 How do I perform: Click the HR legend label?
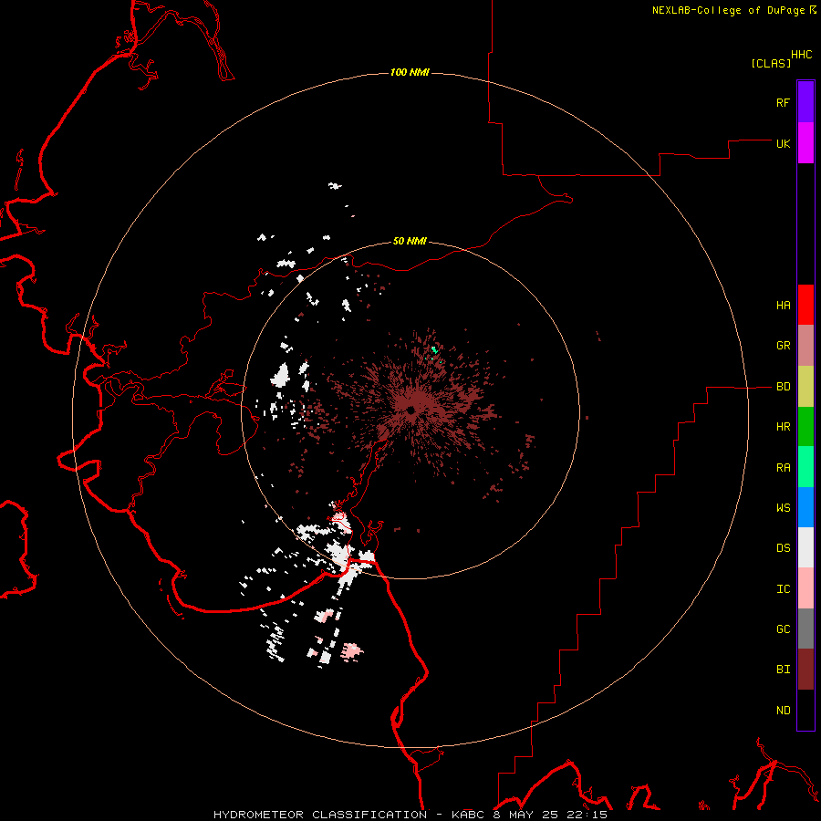(783, 427)
